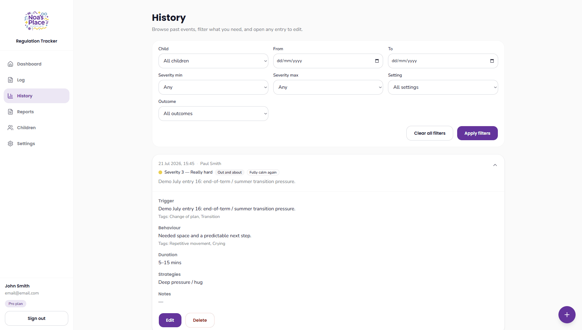This screenshot has height=330, width=582.
Task: Click the Edit button for the entry
Action: (x=170, y=320)
